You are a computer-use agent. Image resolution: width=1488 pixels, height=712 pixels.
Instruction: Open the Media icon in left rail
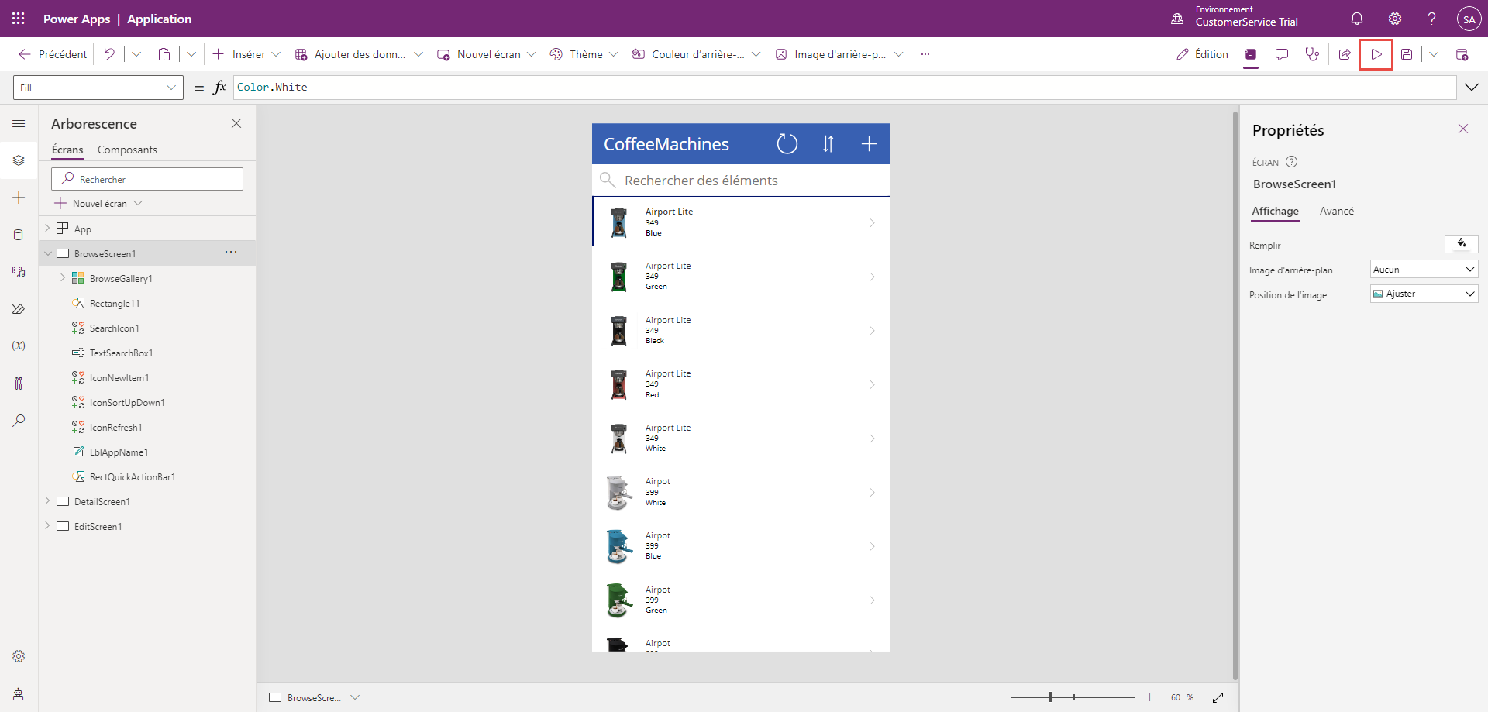tap(19, 272)
